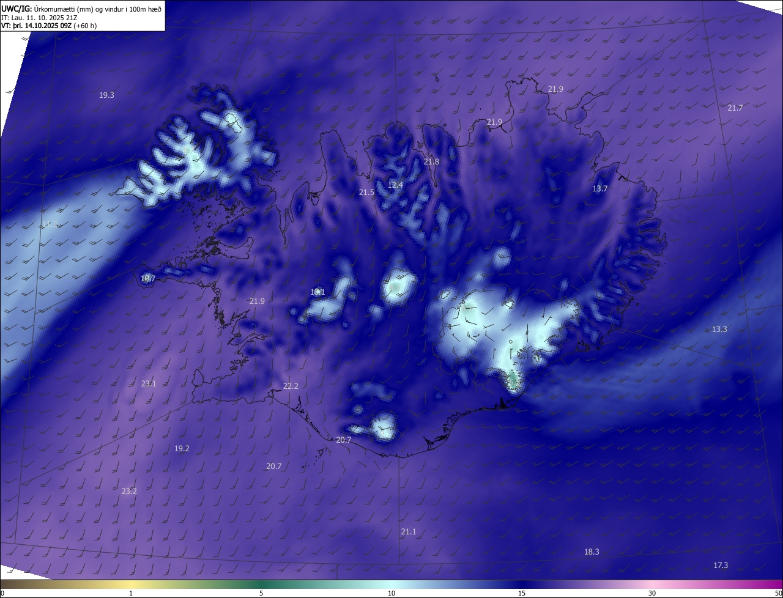Image resolution: width=783 pixels, height=598 pixels.
Task: Select the colorbar tick label 5
Action: coord(261,593)
